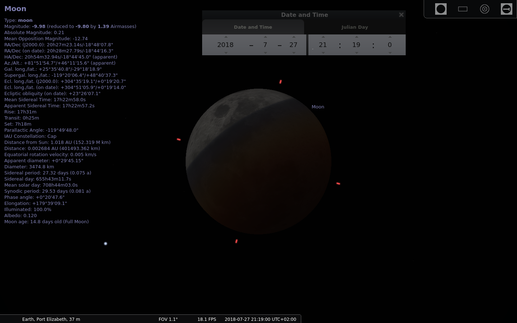
Task: Switch to the Julian Day tab
Action: (x=355, y=27)
